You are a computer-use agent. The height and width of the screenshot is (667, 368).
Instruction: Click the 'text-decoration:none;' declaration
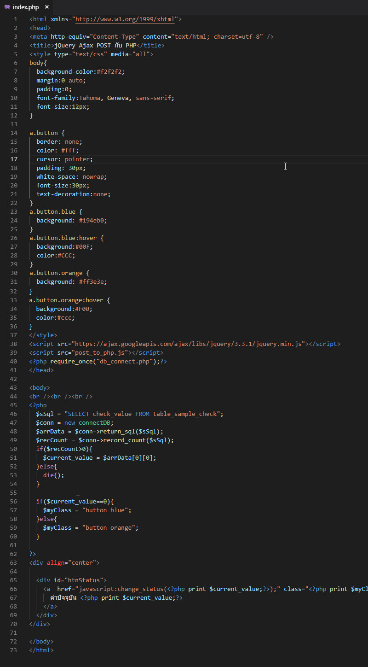[74, 194]
